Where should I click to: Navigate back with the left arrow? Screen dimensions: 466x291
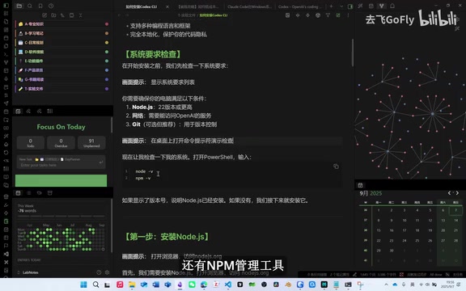point(119,15)
